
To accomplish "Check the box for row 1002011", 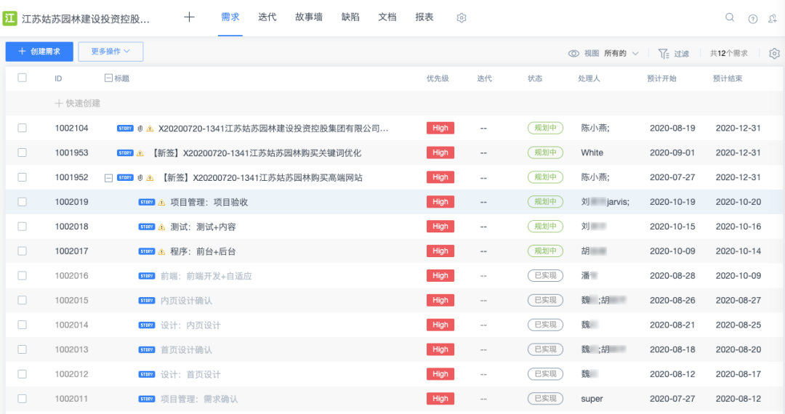I will [22, 399].
